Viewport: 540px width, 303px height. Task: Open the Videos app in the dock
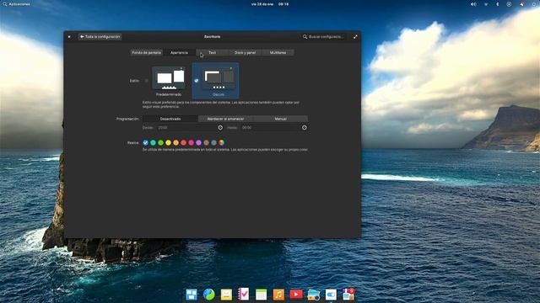296,295
